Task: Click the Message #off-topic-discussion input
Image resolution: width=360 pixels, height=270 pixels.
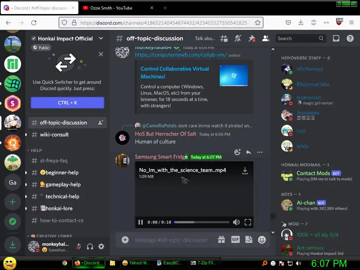Action: click(171, 240)
